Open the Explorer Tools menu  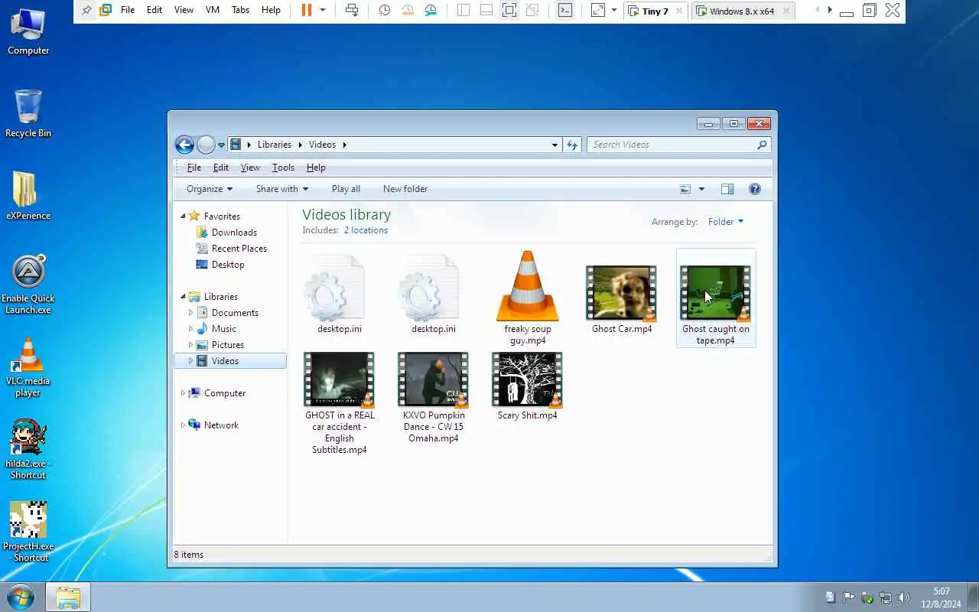tap(283, 168)
